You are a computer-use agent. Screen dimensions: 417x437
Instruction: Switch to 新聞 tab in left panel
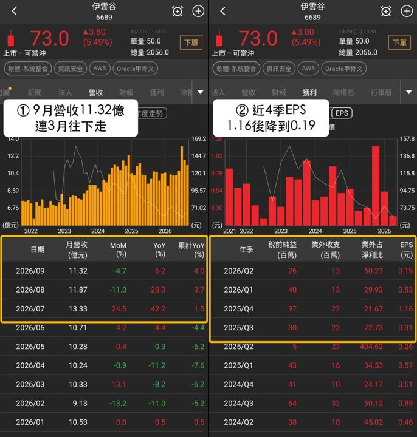click(35, 92)
